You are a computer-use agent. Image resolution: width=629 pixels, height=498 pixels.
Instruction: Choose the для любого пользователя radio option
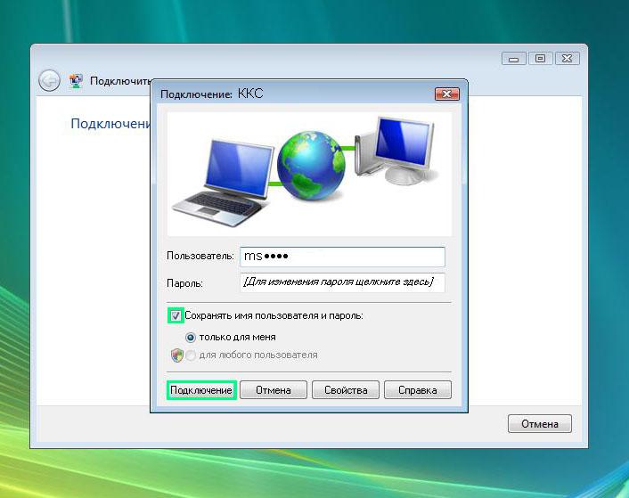(x=190, y=355)
